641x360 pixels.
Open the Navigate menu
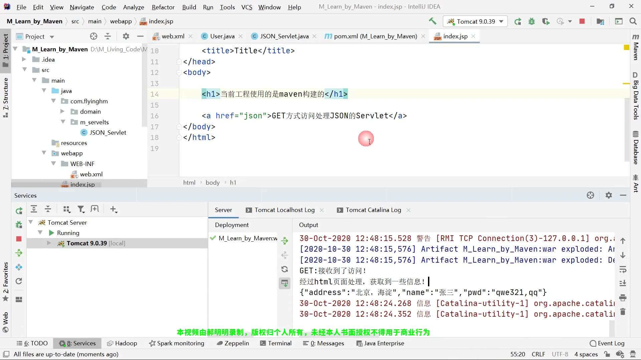pos(81,7)
